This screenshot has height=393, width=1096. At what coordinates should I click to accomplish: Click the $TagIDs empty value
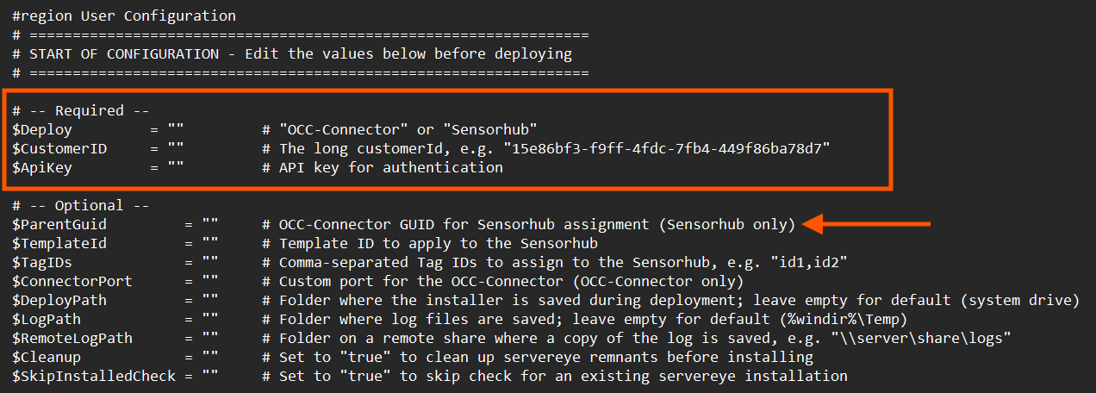pyautogui.click(x=210, y=262)
